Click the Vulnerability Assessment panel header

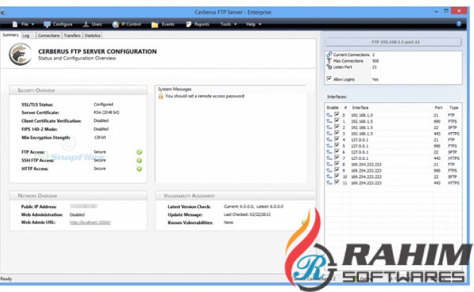235,195
